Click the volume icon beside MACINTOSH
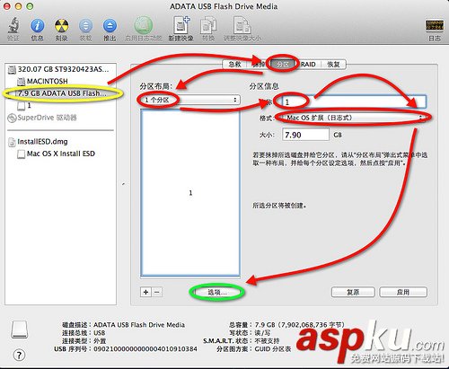The width and height of the screenshot is (449, 369). 21,82
